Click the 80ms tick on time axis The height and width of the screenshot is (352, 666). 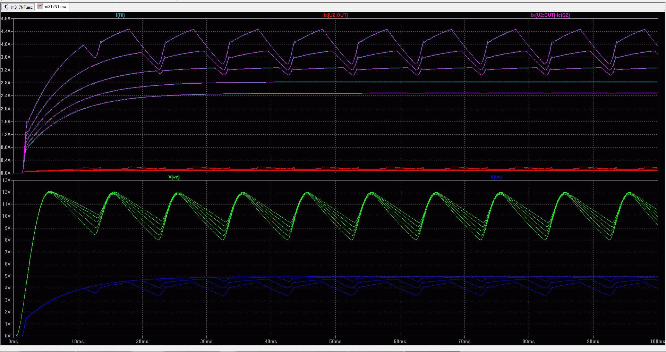[x=529, y=342]
